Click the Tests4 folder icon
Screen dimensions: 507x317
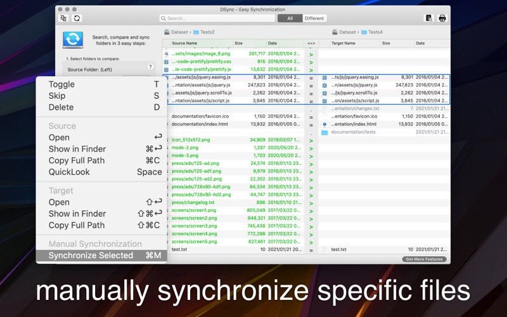[x=364, y=32]
